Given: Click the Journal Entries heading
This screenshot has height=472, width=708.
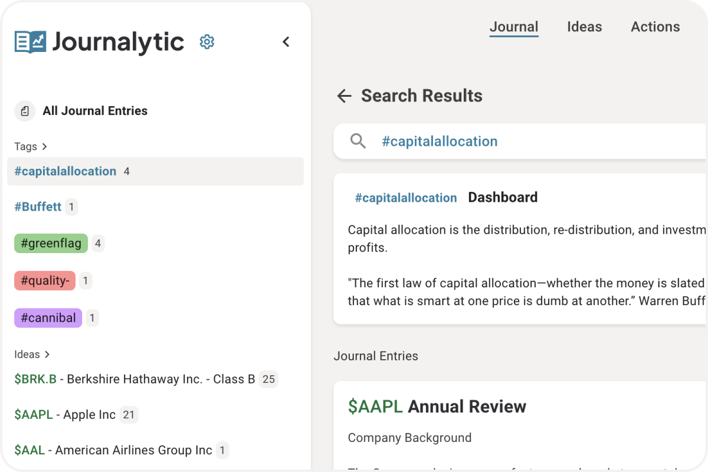Looking at the screenshot, I should tap(376, 356).
